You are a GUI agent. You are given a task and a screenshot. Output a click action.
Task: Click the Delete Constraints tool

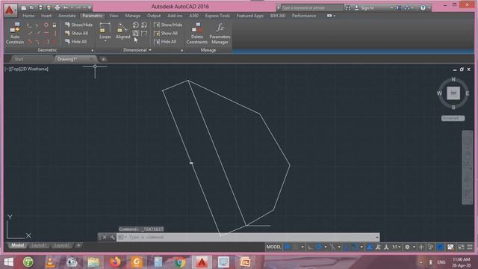tap(197, 34)
